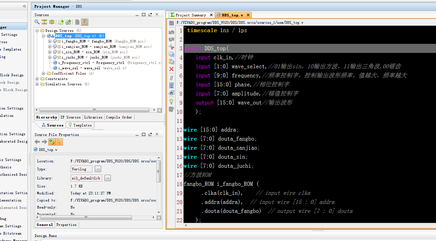This screenshot has width=436, height=241.
Task: Search the Sources panel with magnifier icon
Action: click(37, 22)
